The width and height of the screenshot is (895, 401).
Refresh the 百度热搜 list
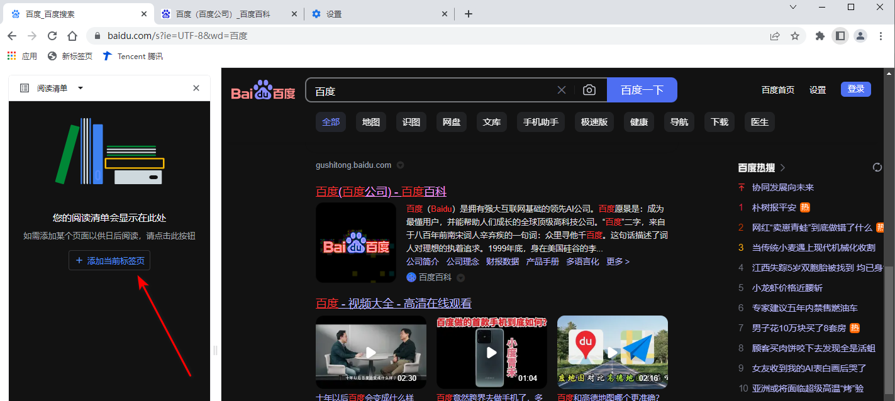coord(877,167)
